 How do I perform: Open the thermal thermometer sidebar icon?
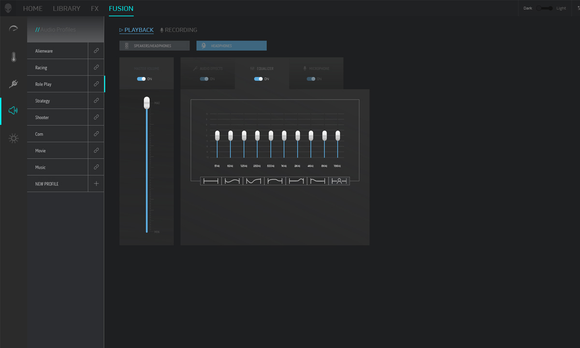pyautogui.click(x=14, y=57)
